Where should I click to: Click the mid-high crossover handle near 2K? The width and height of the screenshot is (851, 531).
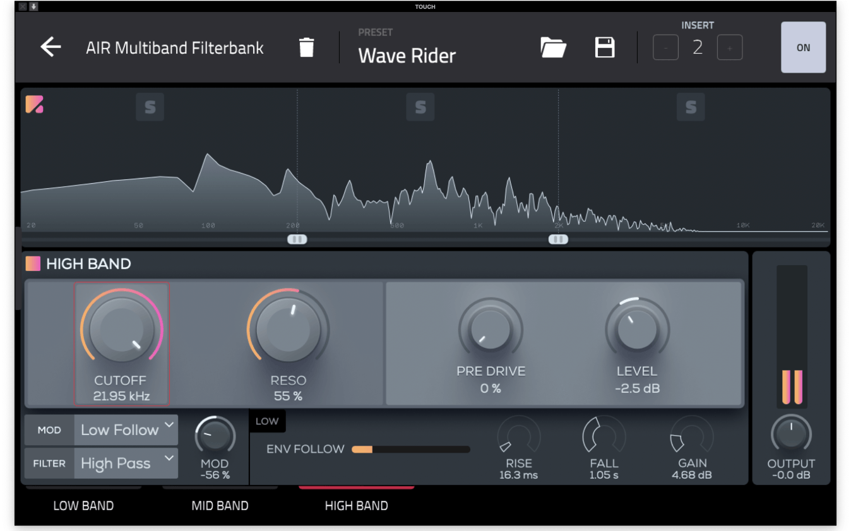(x=558, y=239)
